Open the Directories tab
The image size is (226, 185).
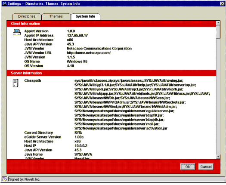27,17
